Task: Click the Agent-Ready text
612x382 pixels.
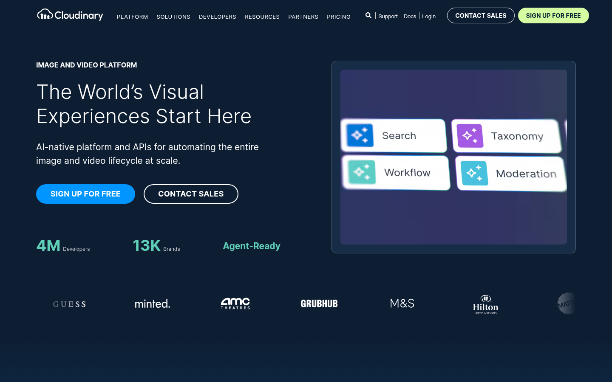Action: (252, 246)
